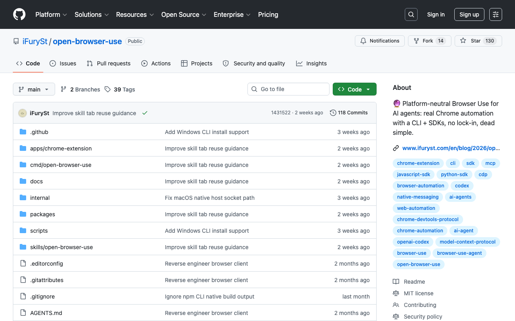This screenshot has height=321, width=515.
Task: Click the Contributing people icon
Action: coord(396,305)
